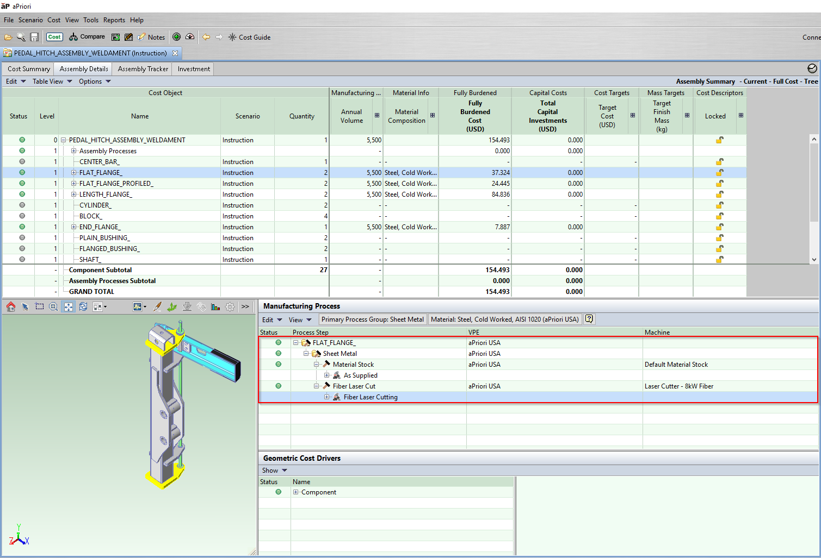Click the Cost Guide button
Viewport: 821px width, 558px height.
pos(249,37)
